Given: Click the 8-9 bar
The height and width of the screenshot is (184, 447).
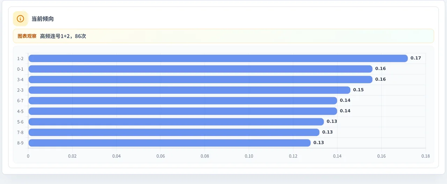Looking at the screenshot, I should pyautogui.click(x=169, y=143).
